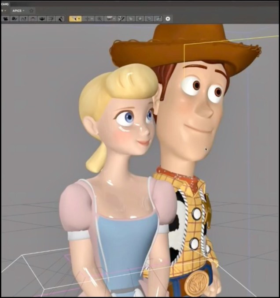Image resolution: width=280 pixels, height=298 pixels.
Task: Click the camera icon in the toolbar
Action: coord(6,19)
